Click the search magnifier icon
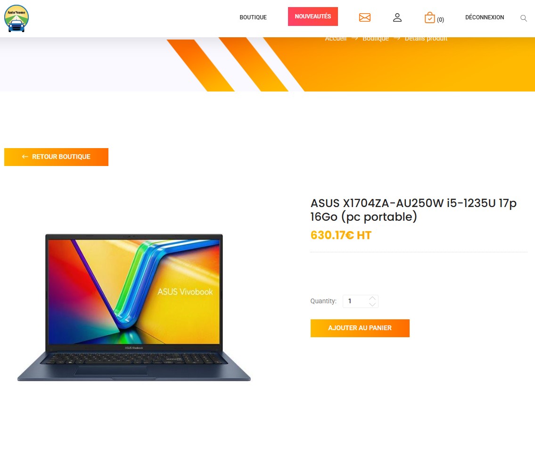The width and height of the screenshot is (535, 449). [523, 18]
